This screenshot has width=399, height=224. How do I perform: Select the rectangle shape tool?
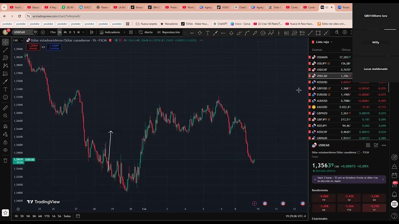(x=318, y=33)
